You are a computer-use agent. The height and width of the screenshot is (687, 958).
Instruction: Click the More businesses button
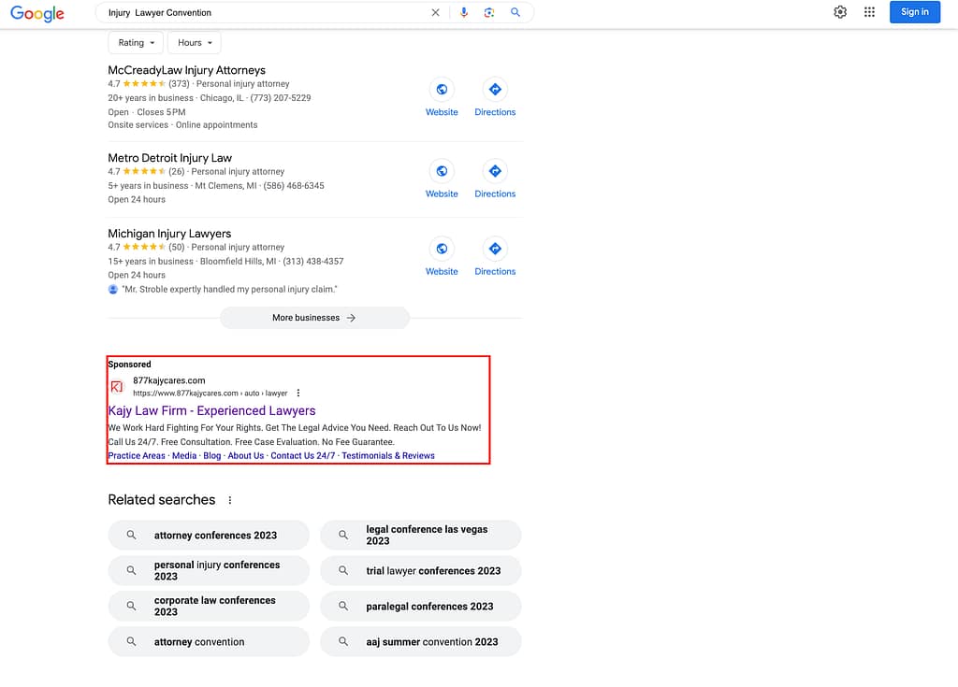point(314,318)
